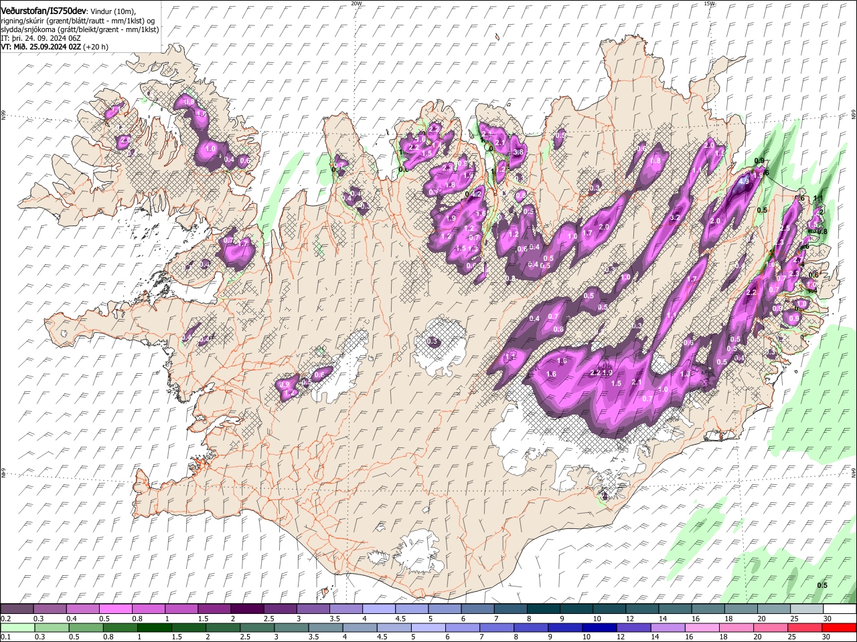Click the '0.1' label on the rain scale
The height and width of the screenshot is (642, 857).
point(5,637)
